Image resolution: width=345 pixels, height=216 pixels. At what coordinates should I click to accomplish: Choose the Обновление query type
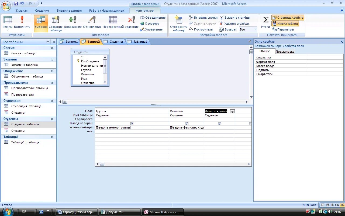tap(92, 22)
